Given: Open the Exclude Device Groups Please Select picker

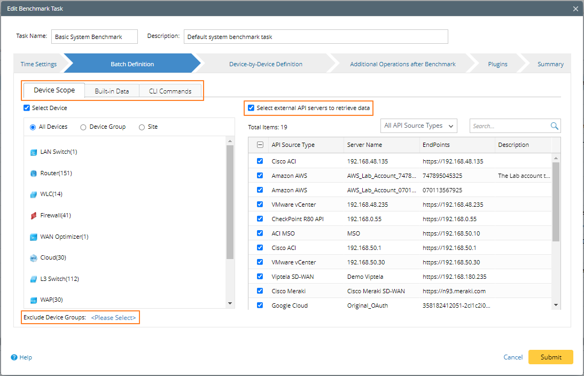Looking at the screenshot, I should (113, 318).
